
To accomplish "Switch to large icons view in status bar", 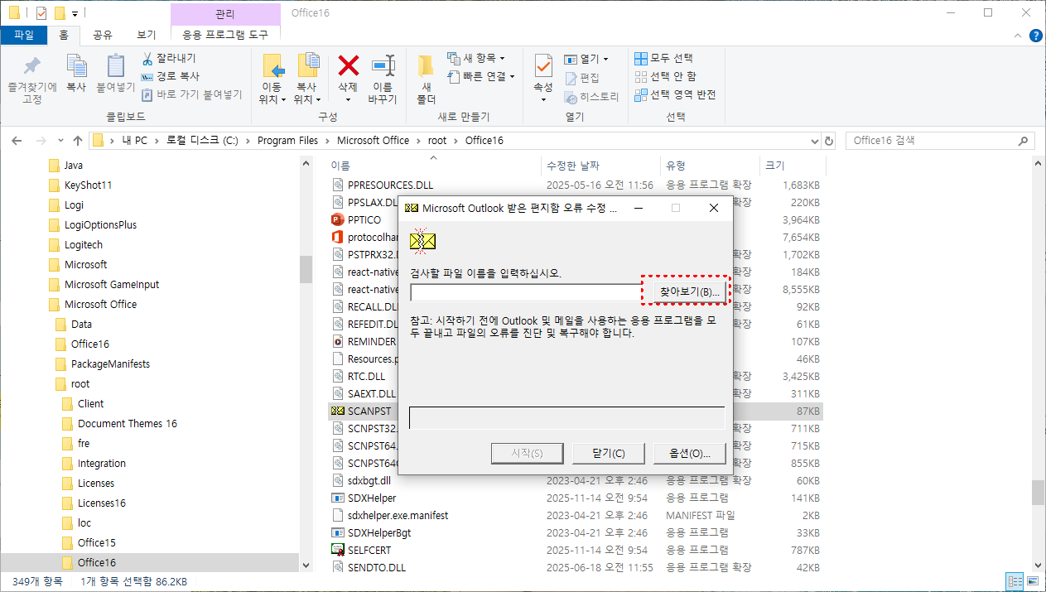I will click(1031, 582).
